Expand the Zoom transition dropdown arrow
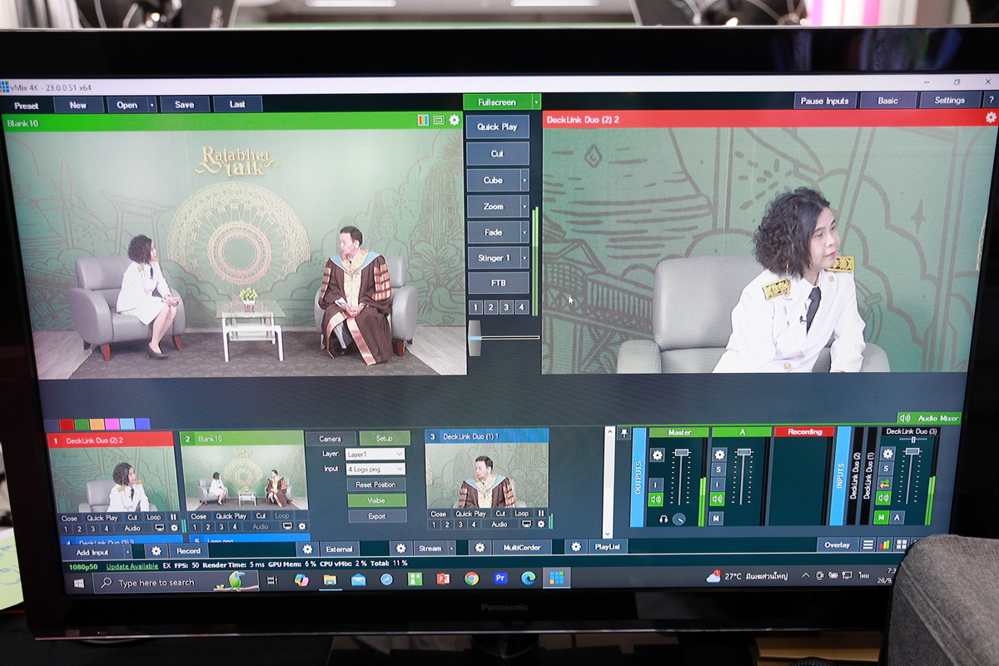This screenshot has width=999, height=666. [x=524, y=206]
